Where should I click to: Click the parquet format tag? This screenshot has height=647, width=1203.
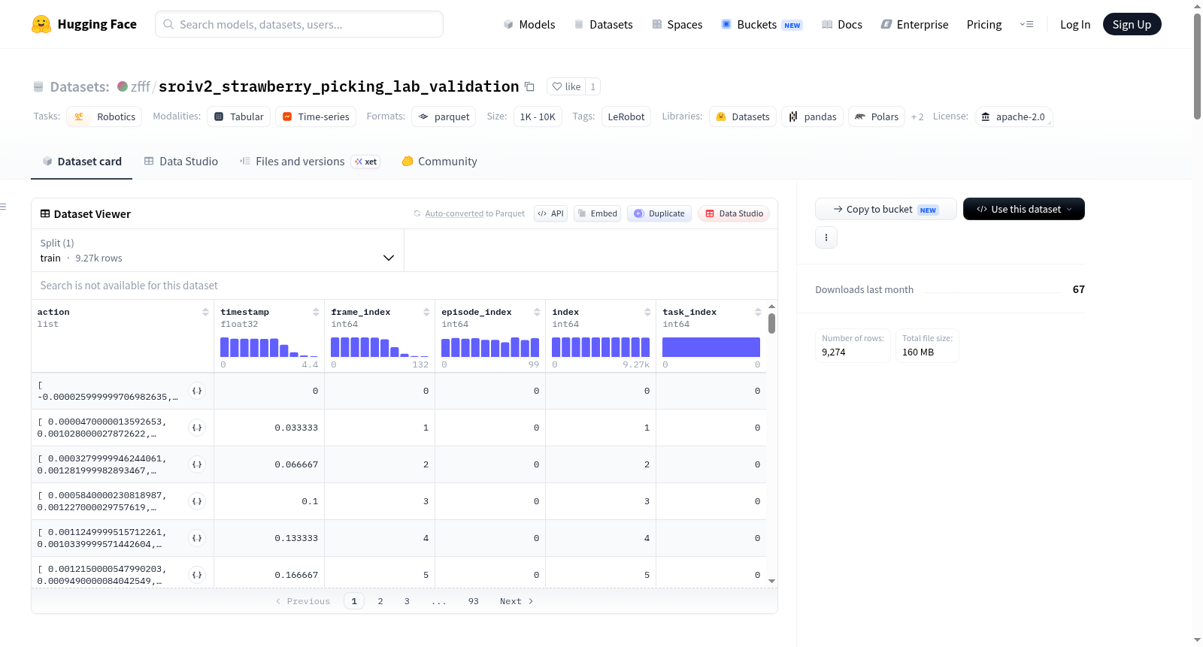[x=444, y=116]
